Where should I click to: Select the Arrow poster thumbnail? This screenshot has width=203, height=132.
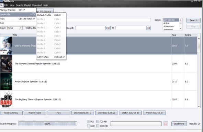pos(6,81)
